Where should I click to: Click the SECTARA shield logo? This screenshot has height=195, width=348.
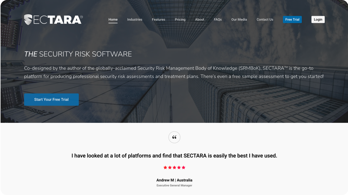click(x=53, y=20)
